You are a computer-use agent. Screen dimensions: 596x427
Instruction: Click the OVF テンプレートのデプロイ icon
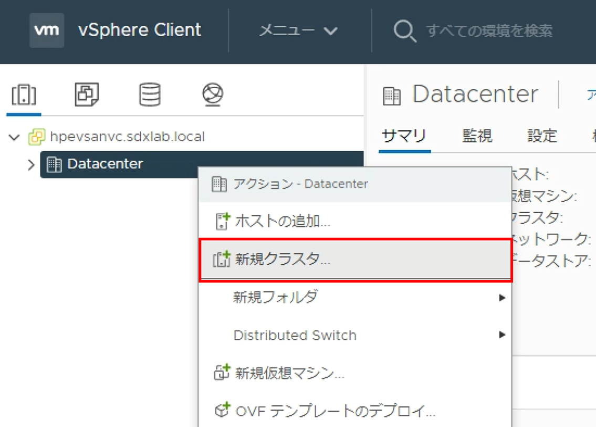tap(222, 410)
